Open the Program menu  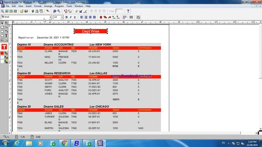point(59,6)
